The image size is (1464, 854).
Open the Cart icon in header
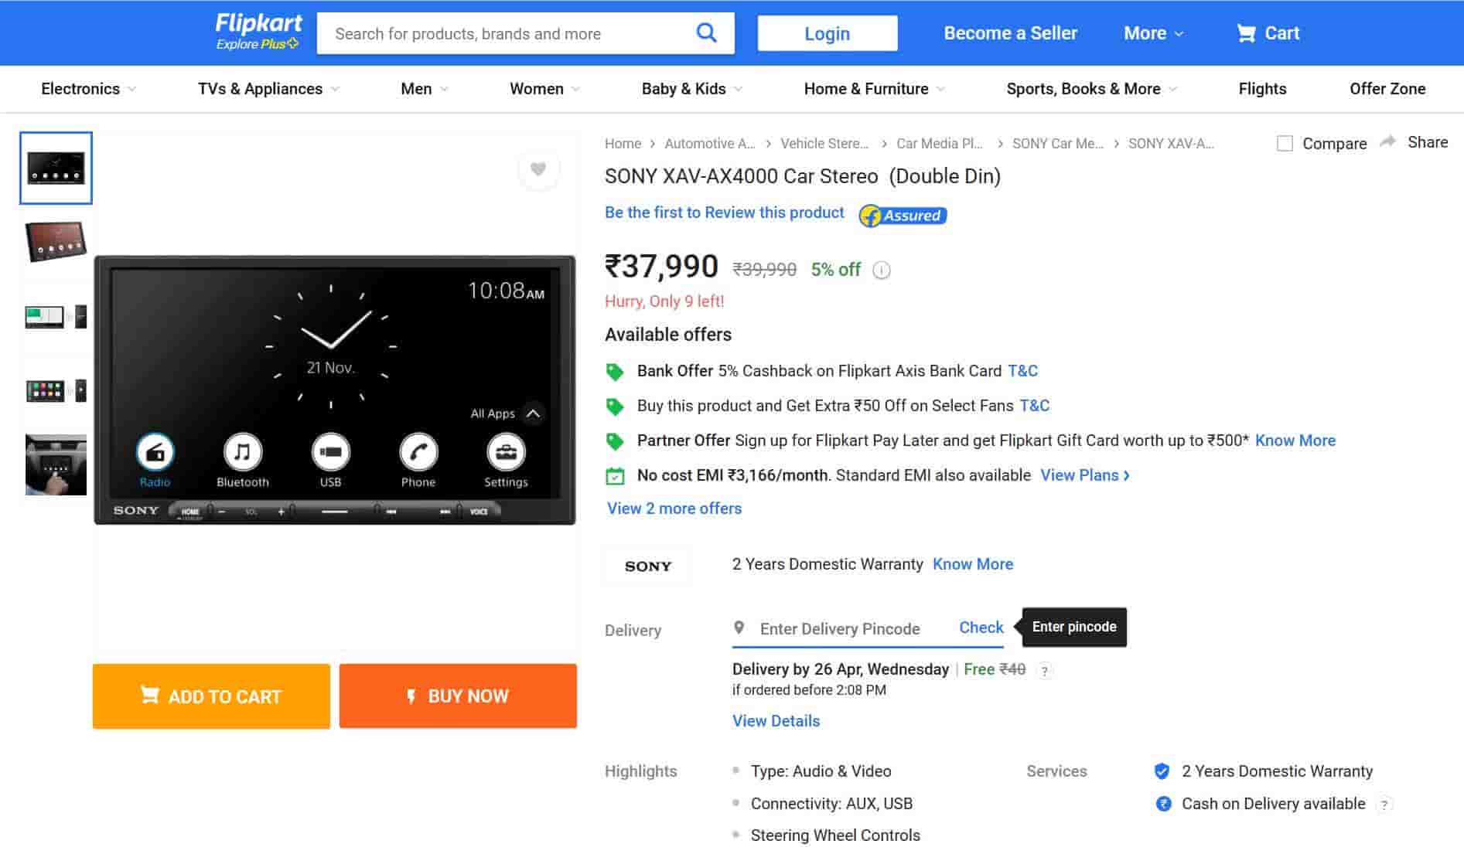[1246, 33]
